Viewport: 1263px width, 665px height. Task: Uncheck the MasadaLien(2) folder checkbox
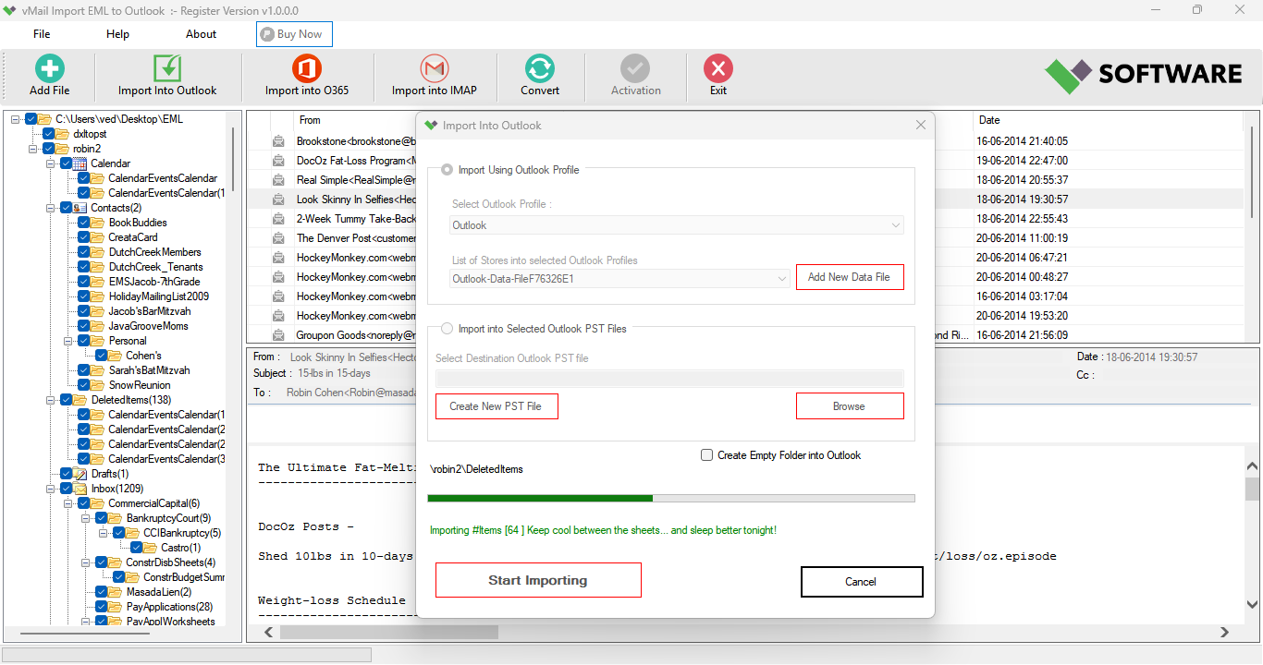(x=102, y=592)
